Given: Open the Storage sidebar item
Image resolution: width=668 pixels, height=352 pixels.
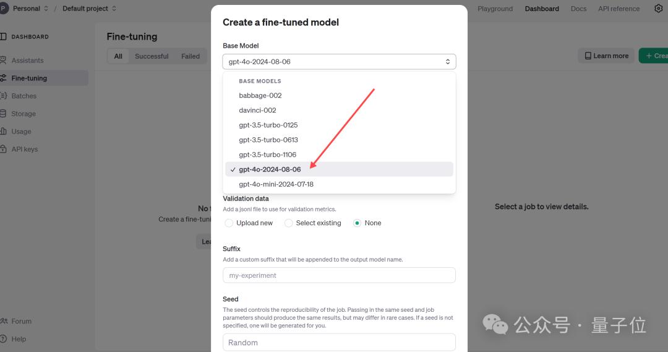Looking at the screenshot, I should tap(24, 114).
